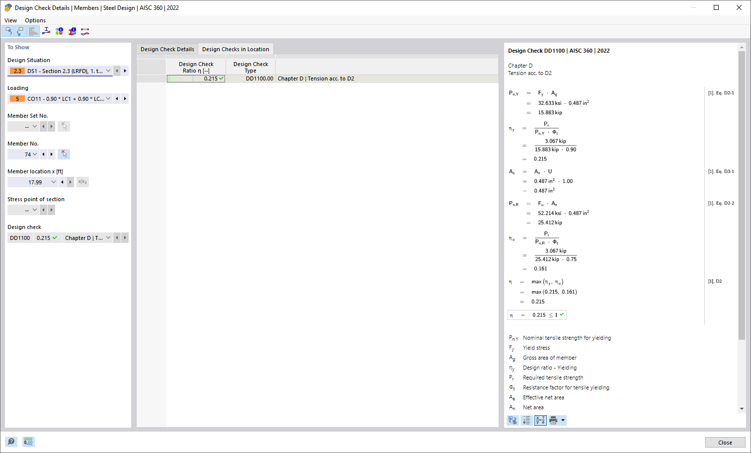
Task: Click the Member No. pick-in-graphic cursor icon
Action: 64,154
